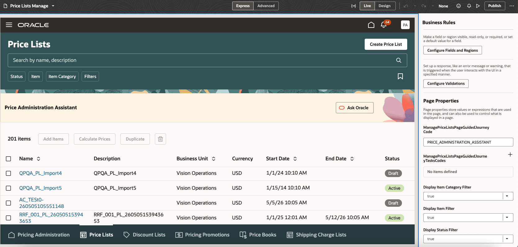Click the Create Price List button
Image resolution: width=518 pixels, height=247 pixels.
pos(386,44)
